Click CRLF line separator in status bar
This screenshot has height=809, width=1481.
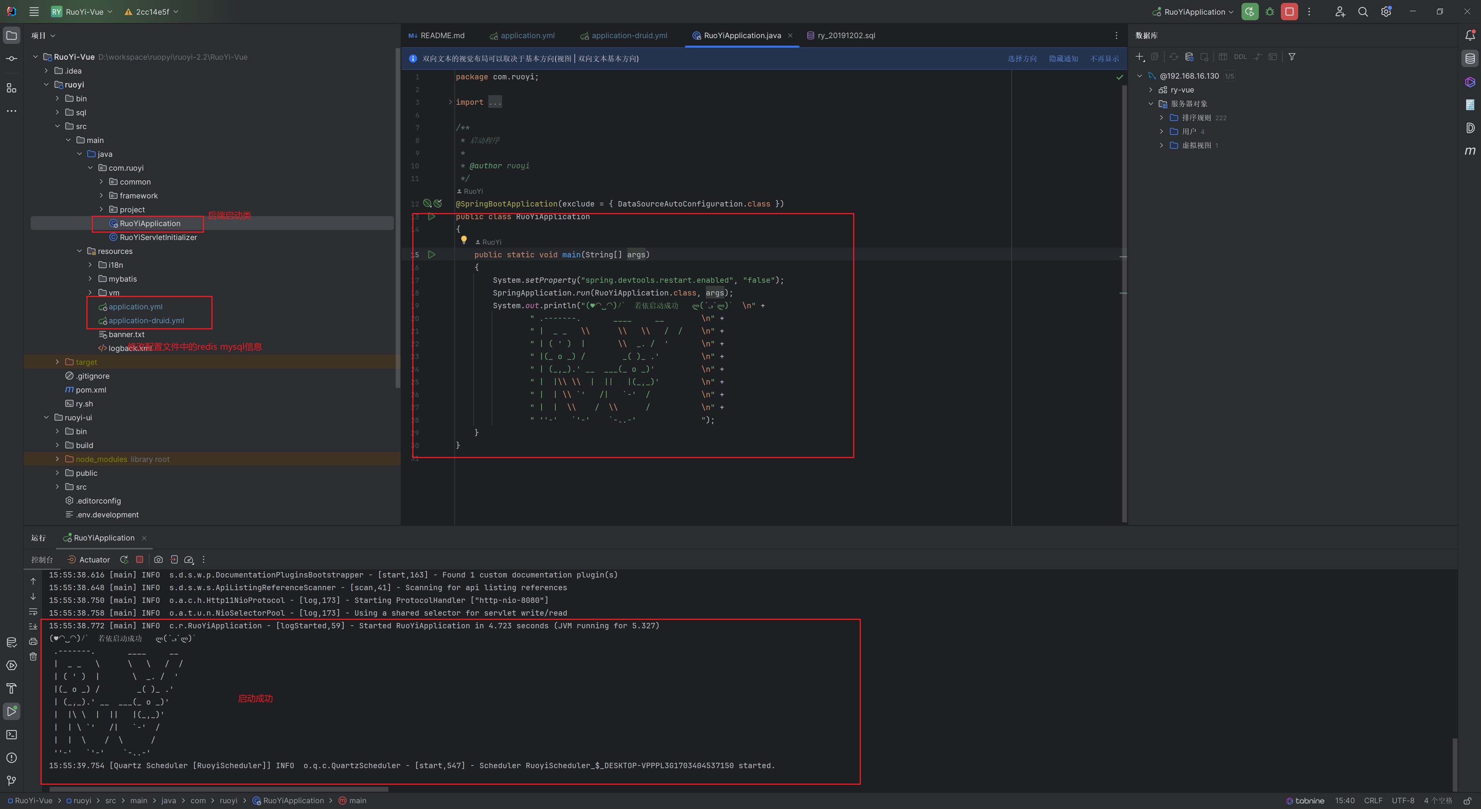pyautogui.click(x=1373, y=801)
